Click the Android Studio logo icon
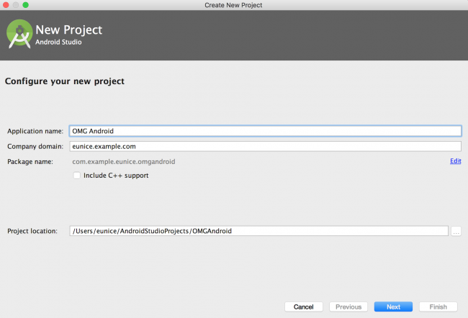 coord(19,34)
